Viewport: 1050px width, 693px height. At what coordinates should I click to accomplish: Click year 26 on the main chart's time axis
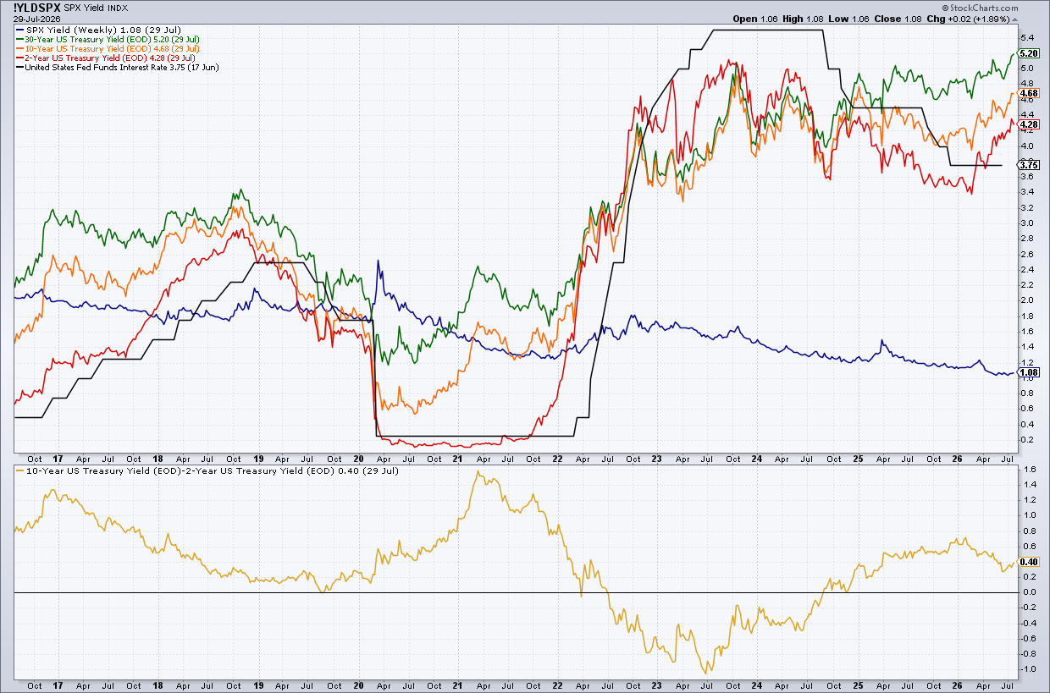pyautogui.click(x=955, y=458)
